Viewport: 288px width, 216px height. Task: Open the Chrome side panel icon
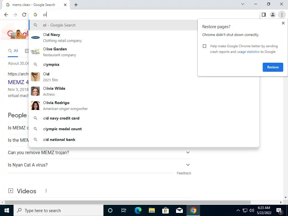(x=264, y=15)
